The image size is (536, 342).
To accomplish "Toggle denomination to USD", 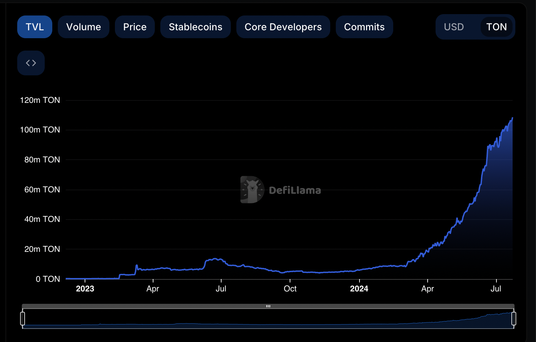I will (454, 27).
